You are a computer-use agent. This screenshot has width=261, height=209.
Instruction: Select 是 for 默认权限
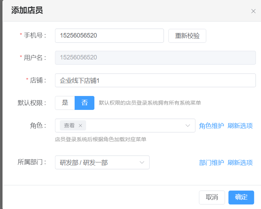[65, 103]
